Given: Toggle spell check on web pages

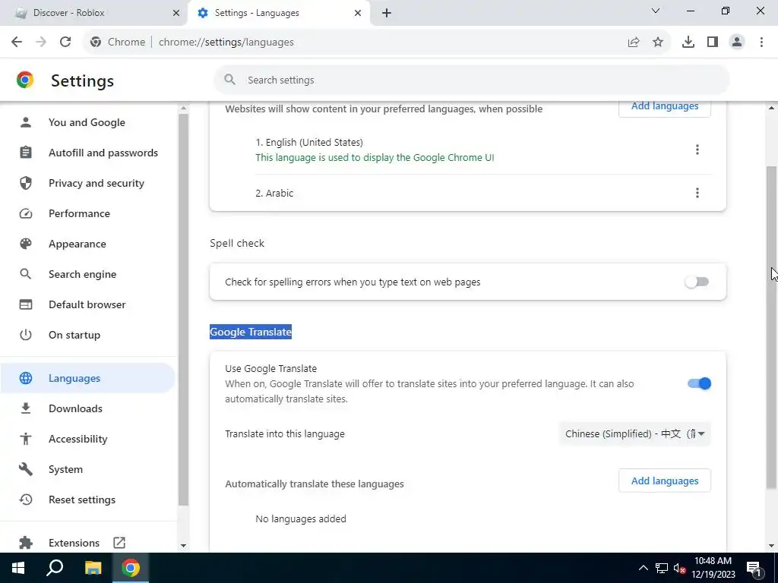Looking at the screenshot, I should click(697, 282).
